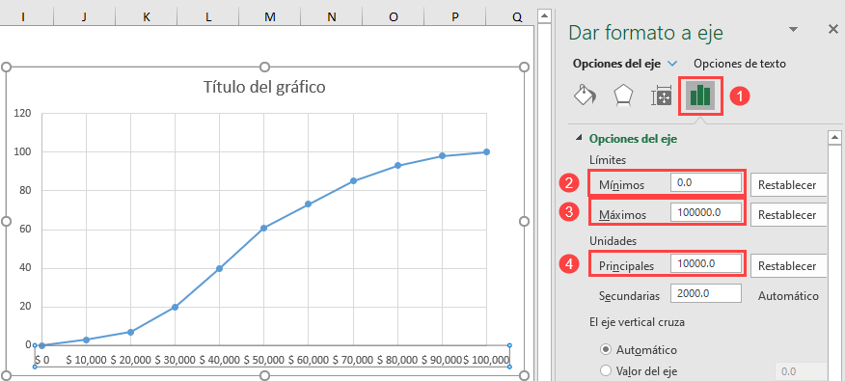Select column header O

394,17
